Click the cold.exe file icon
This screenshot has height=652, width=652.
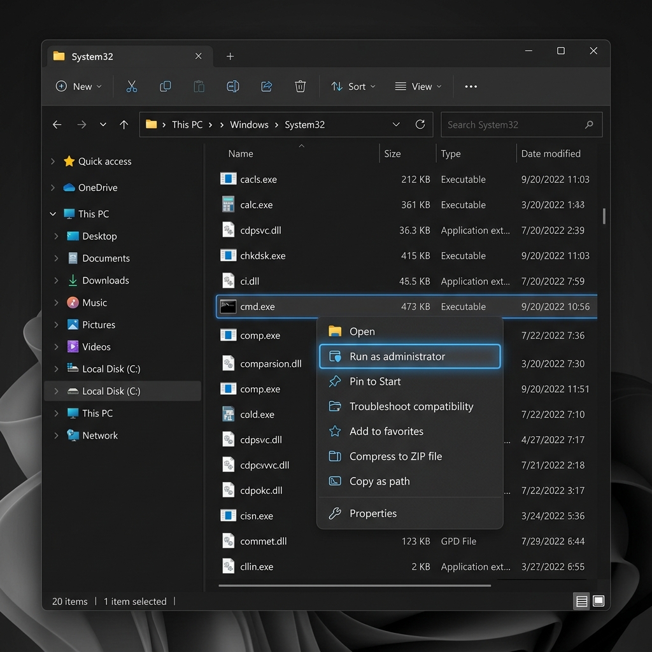[228, 414]
